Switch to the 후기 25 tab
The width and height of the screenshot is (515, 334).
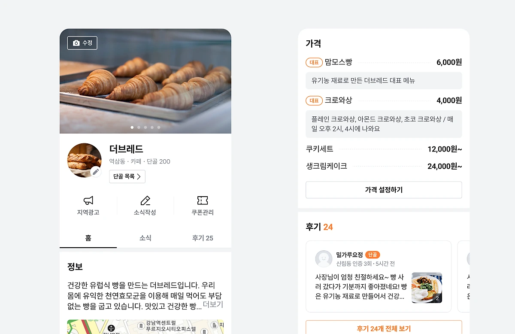203,238
